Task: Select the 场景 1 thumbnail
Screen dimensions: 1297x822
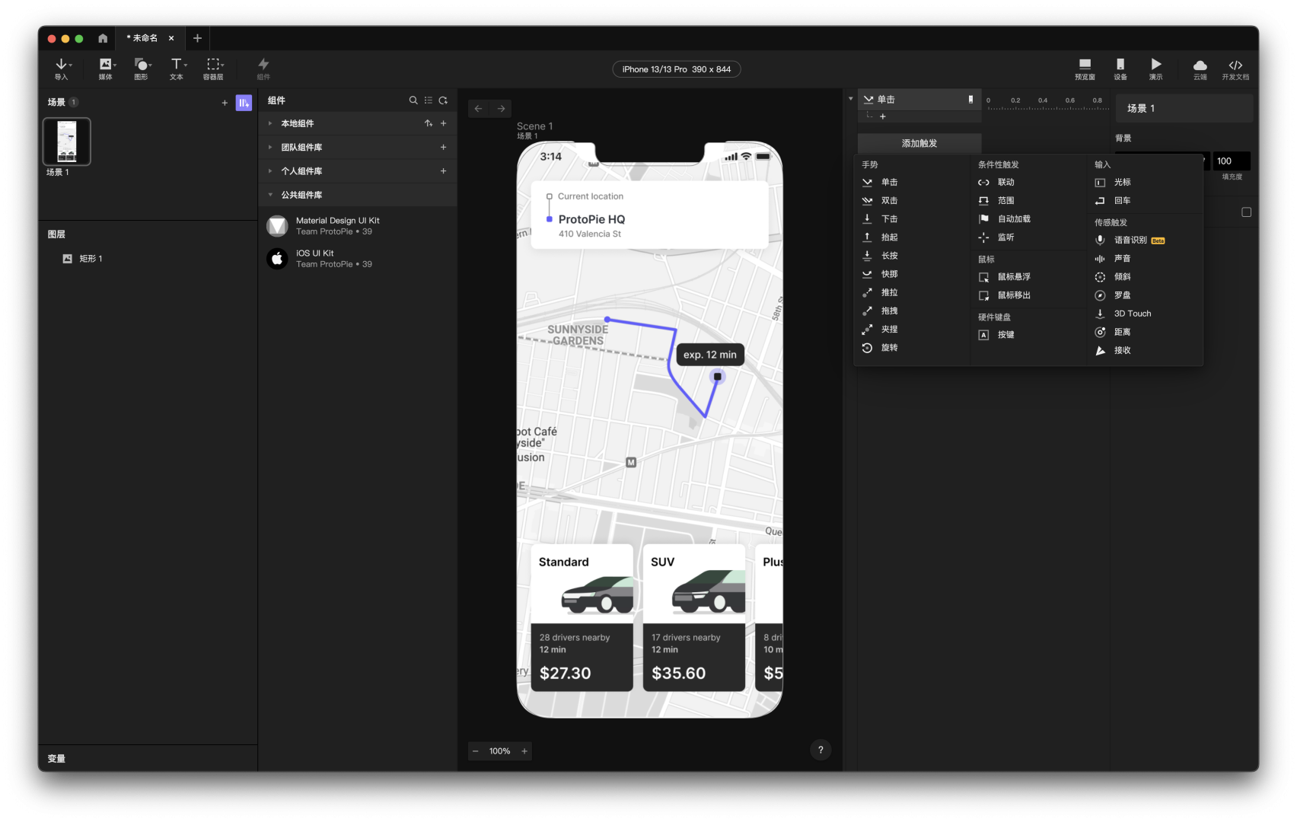Action: tap(67, 142)
